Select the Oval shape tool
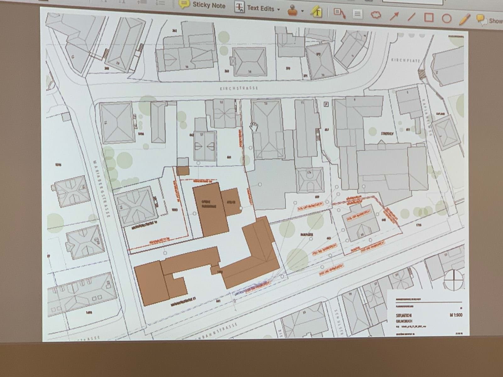The width and height of the screenshot is (503, 377). pyautogui.click(x=446, y=19)
